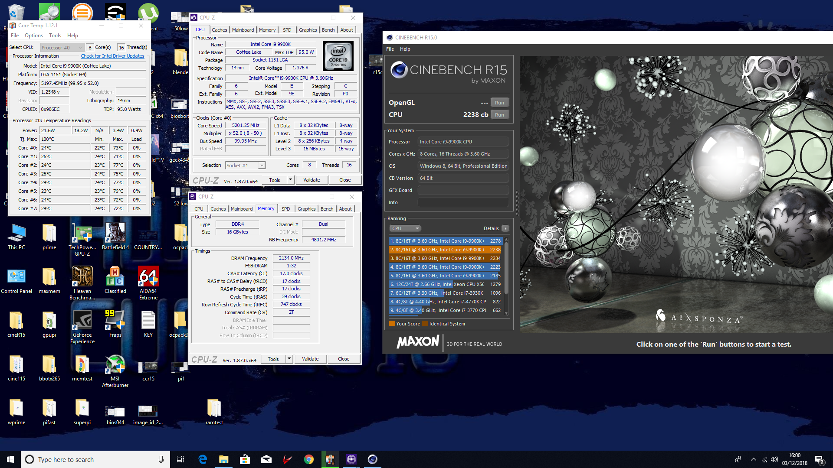
Task: Open the ramtest folder icon
Action: click(x=214, y=412)
